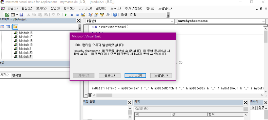Image resolution: width=268 pixels, height=120 pixels.
Task: Redo the action in toolbar
Action: (x=59, y=15)
